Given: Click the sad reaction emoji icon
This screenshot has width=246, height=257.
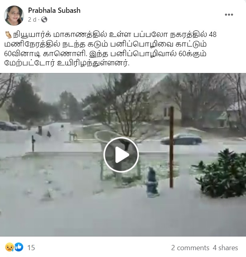Looking at the screenshot, I should [10, 247].
